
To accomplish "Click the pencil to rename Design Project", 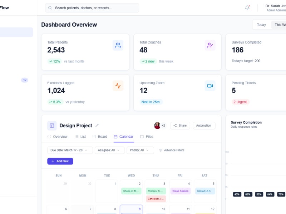I will click(x=97, y=126).
